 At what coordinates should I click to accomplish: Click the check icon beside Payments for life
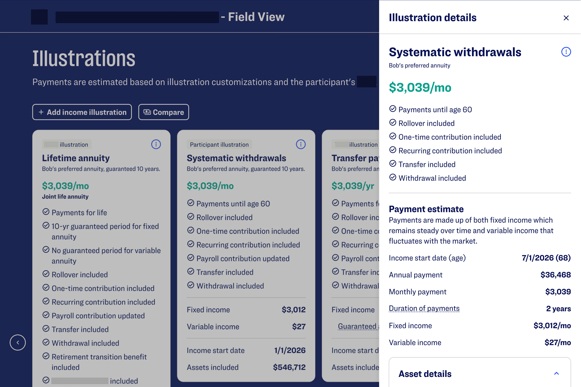point(46,212)
